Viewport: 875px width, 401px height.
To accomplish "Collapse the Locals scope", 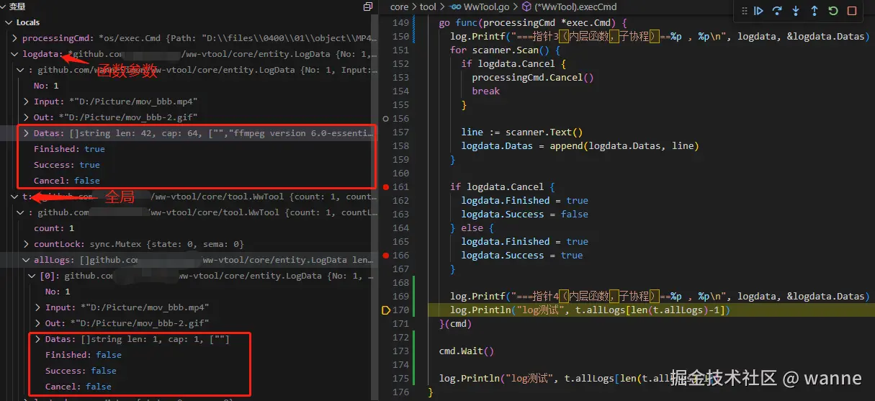I will pos(9,22).
